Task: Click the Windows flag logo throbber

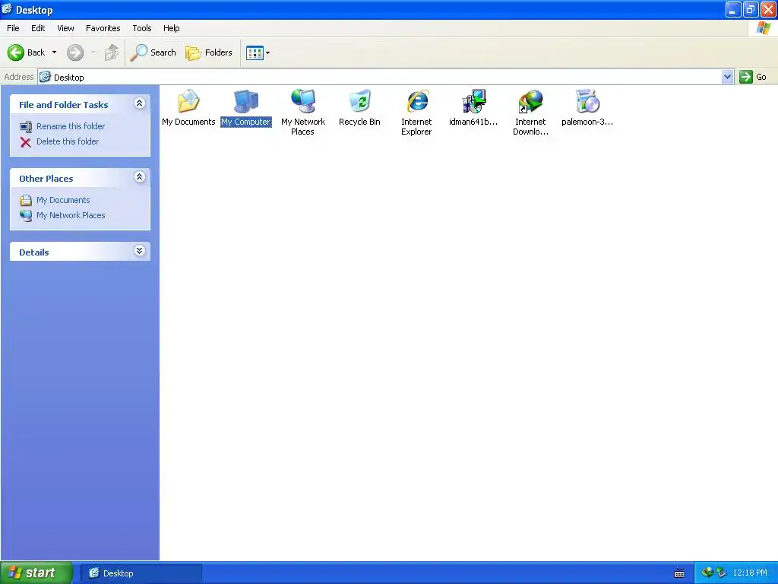Action: [763, 28]
